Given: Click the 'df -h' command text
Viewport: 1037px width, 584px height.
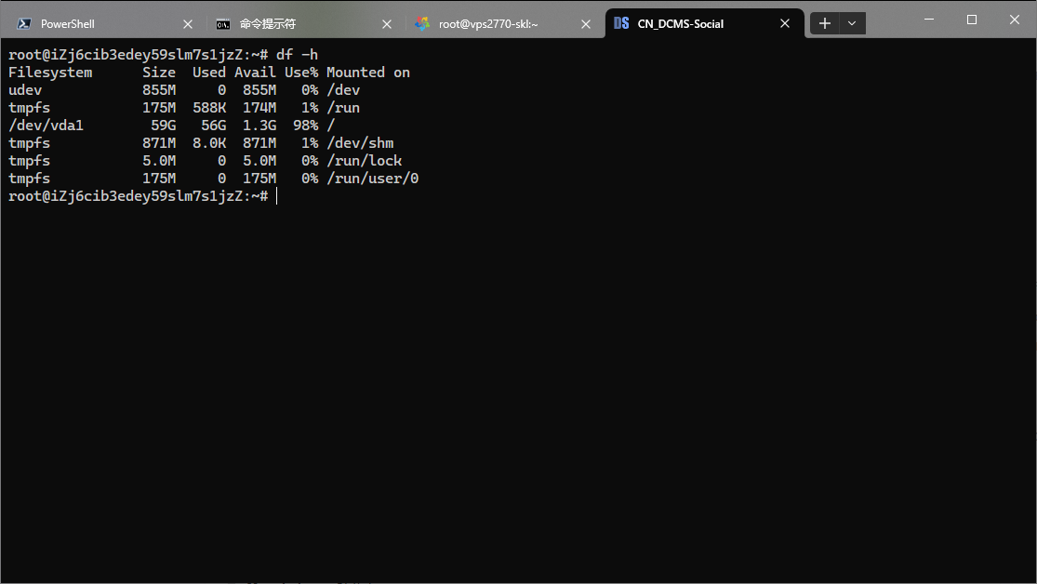Looking at the screenshot, I should pyautogui.click(x=297, y=55).
